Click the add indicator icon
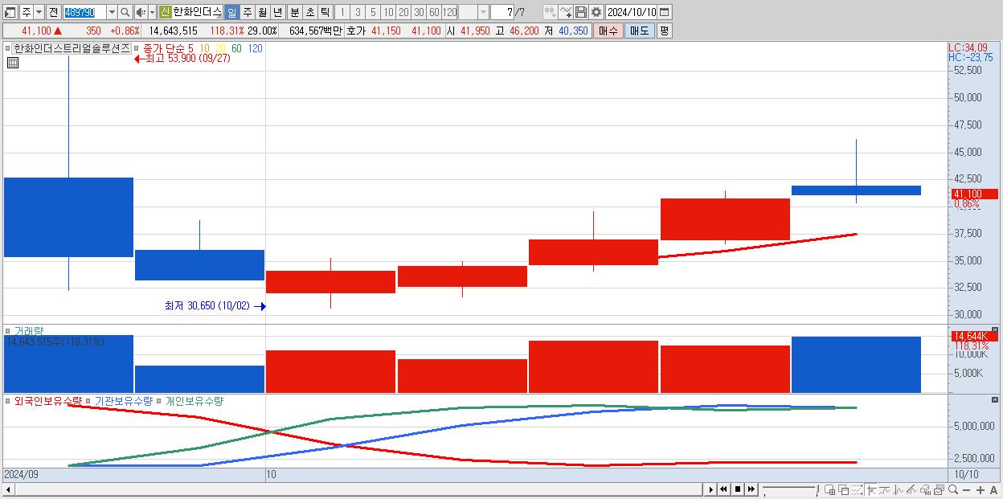 551,12
